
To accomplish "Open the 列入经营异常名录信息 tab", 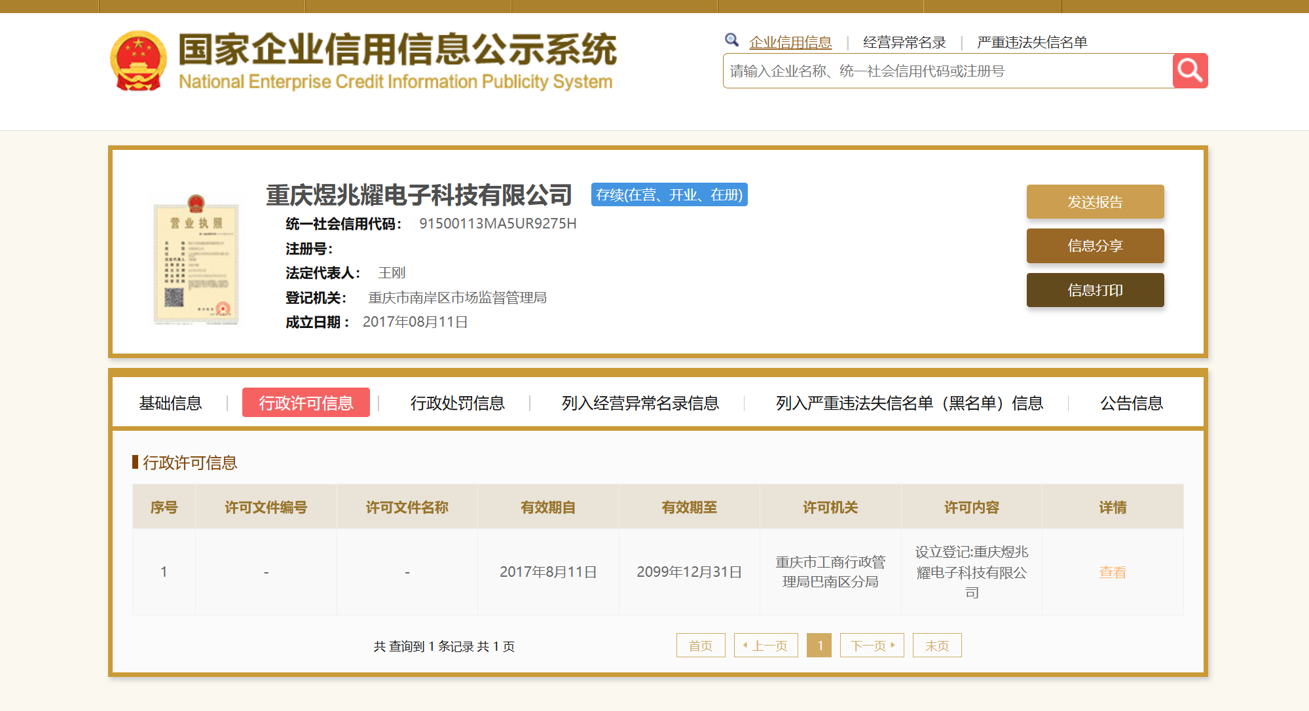I will click(x=640, y=403).
